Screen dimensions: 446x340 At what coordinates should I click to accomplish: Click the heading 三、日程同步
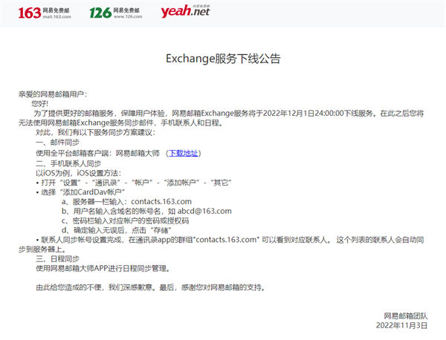coord(58,259)
